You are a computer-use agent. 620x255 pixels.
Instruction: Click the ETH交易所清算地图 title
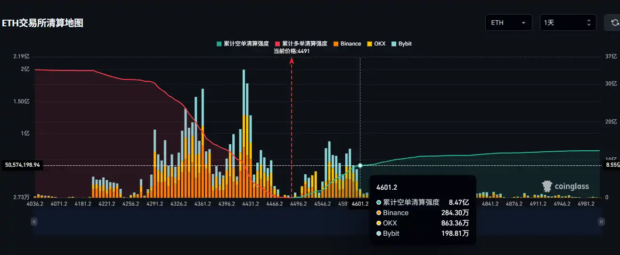coord(43,23)
